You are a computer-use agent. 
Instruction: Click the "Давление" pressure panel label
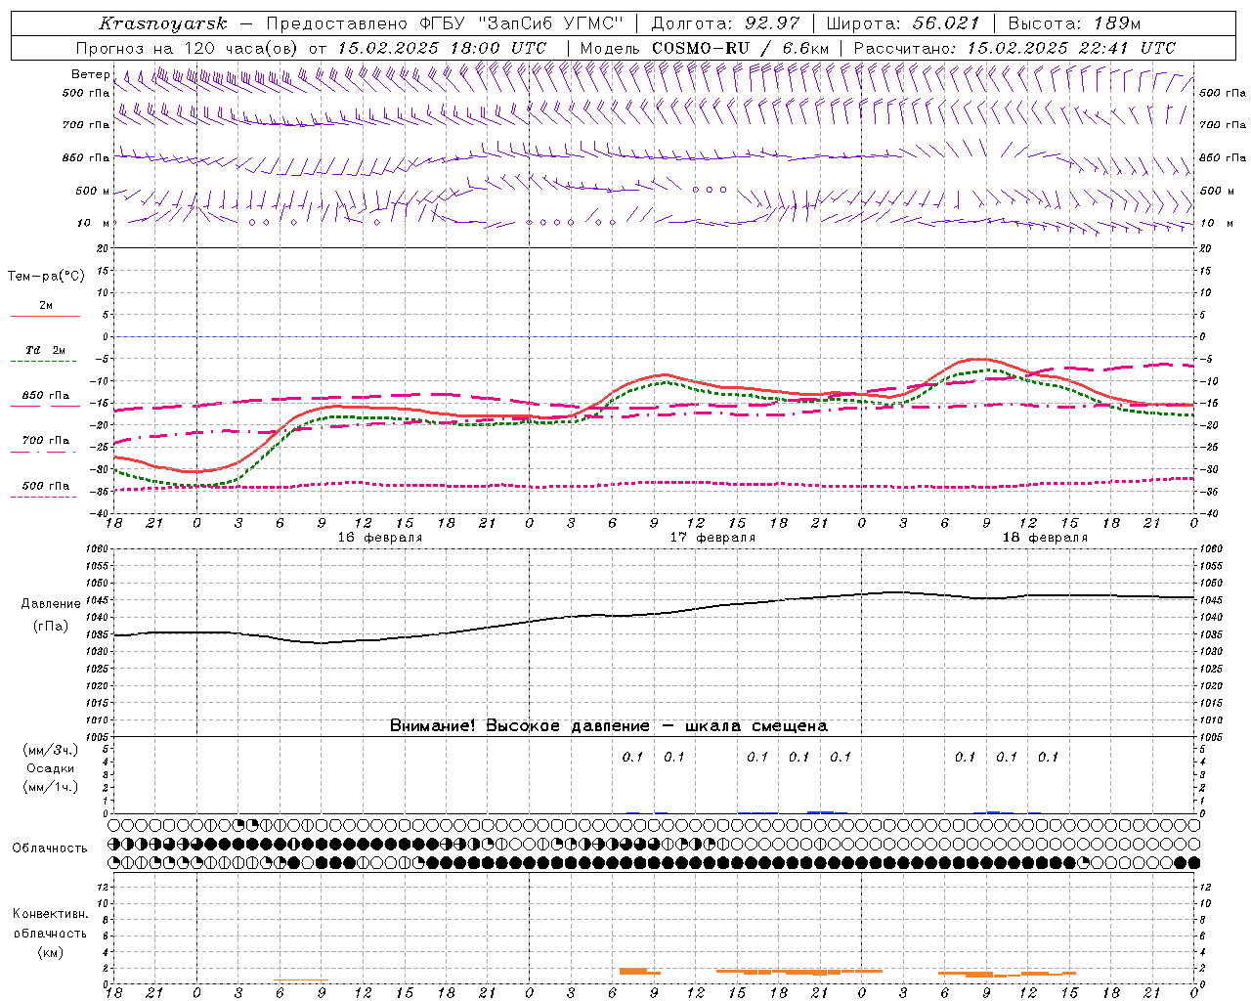tap(51, 604)
